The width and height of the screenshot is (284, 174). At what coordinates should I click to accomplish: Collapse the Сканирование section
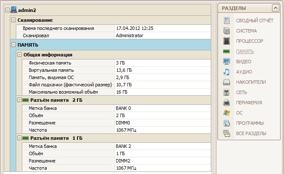coord(13,20)
